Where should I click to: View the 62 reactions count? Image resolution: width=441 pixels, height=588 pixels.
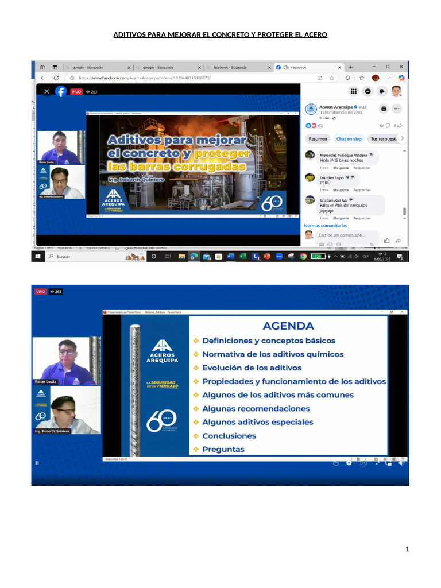click(314, 126)
